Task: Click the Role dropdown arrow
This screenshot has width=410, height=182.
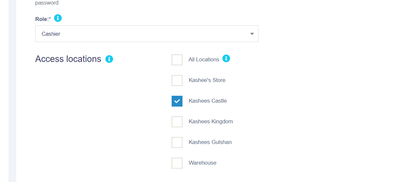Action: point(252,34)
